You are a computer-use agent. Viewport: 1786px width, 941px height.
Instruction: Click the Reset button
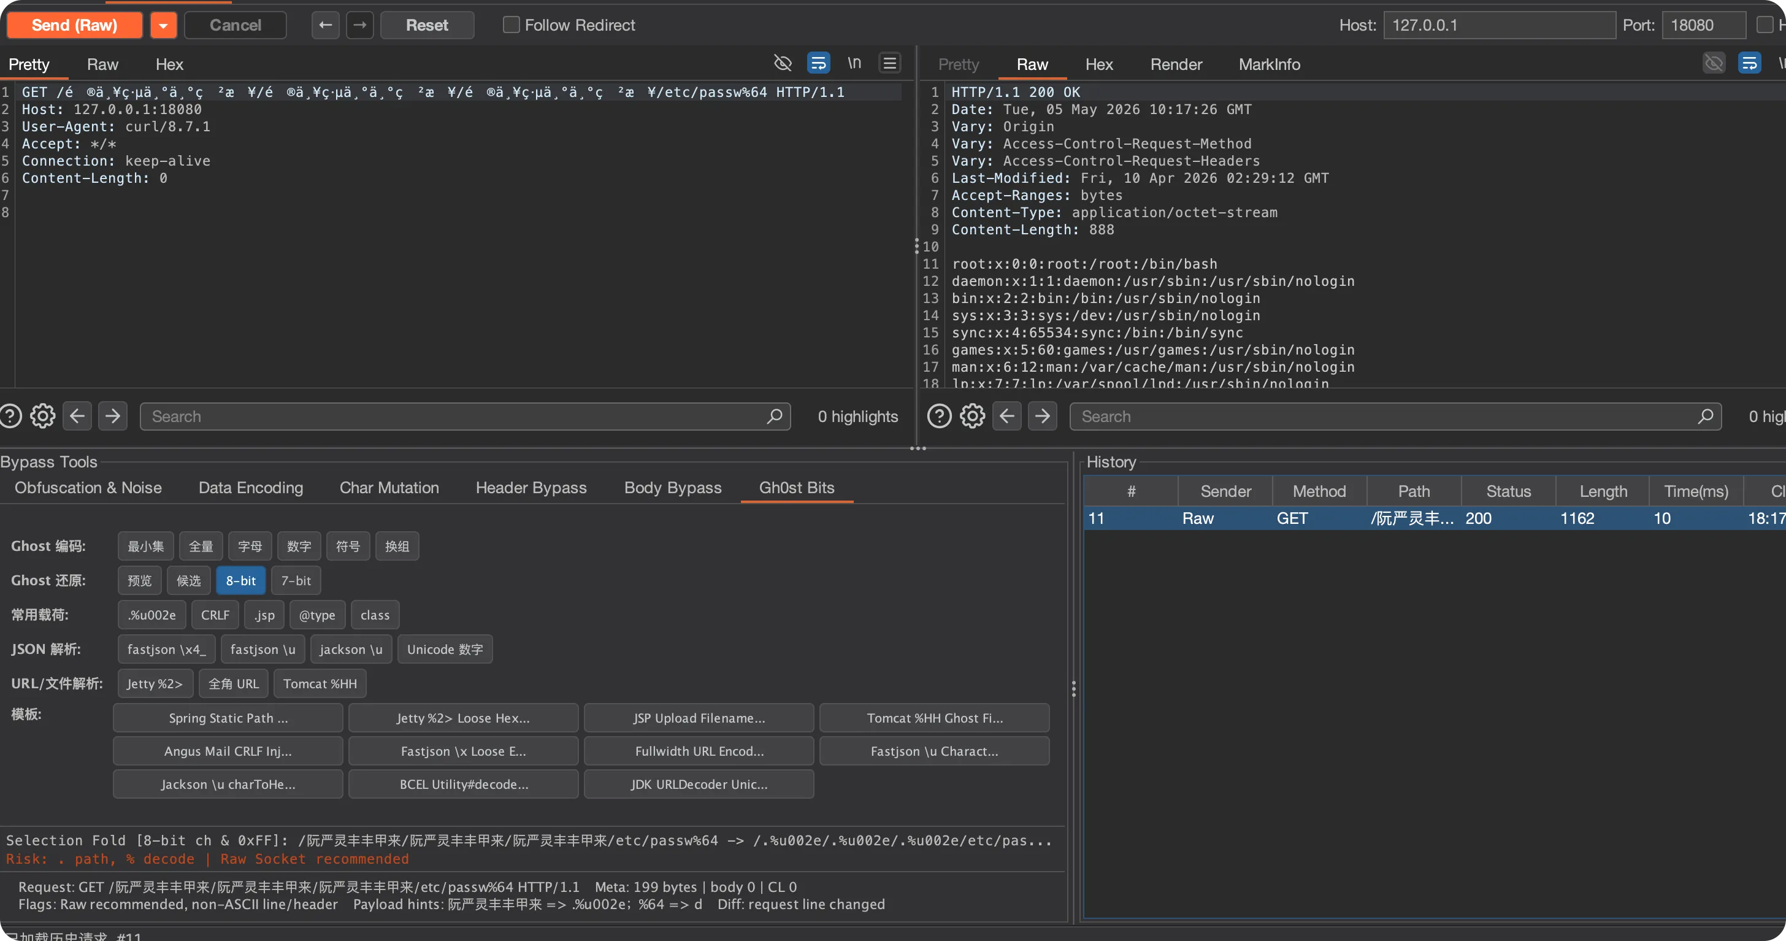click(427, 26)
